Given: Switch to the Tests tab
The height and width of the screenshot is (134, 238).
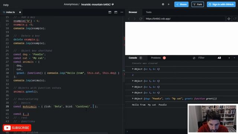Looking at the screenshot, I should (149, 12).
